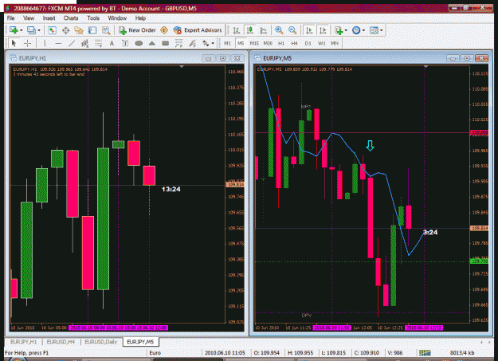The image size is (498, 361).
Task: Select the Arrows objects tool
Action: point(206,43)
